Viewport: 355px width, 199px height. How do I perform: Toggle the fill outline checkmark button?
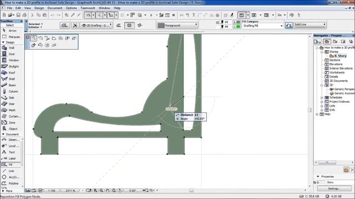tap(289, 25)
